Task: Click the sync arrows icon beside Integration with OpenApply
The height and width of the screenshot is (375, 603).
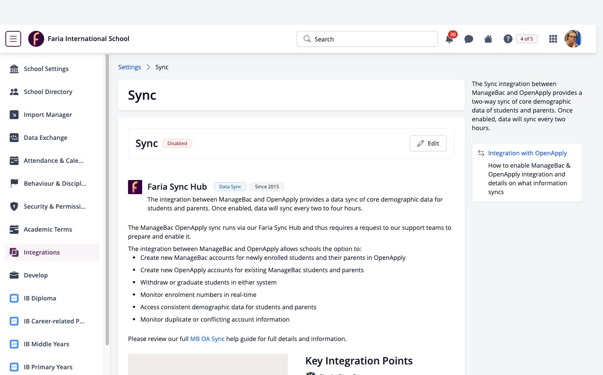Action: (481, 153)
